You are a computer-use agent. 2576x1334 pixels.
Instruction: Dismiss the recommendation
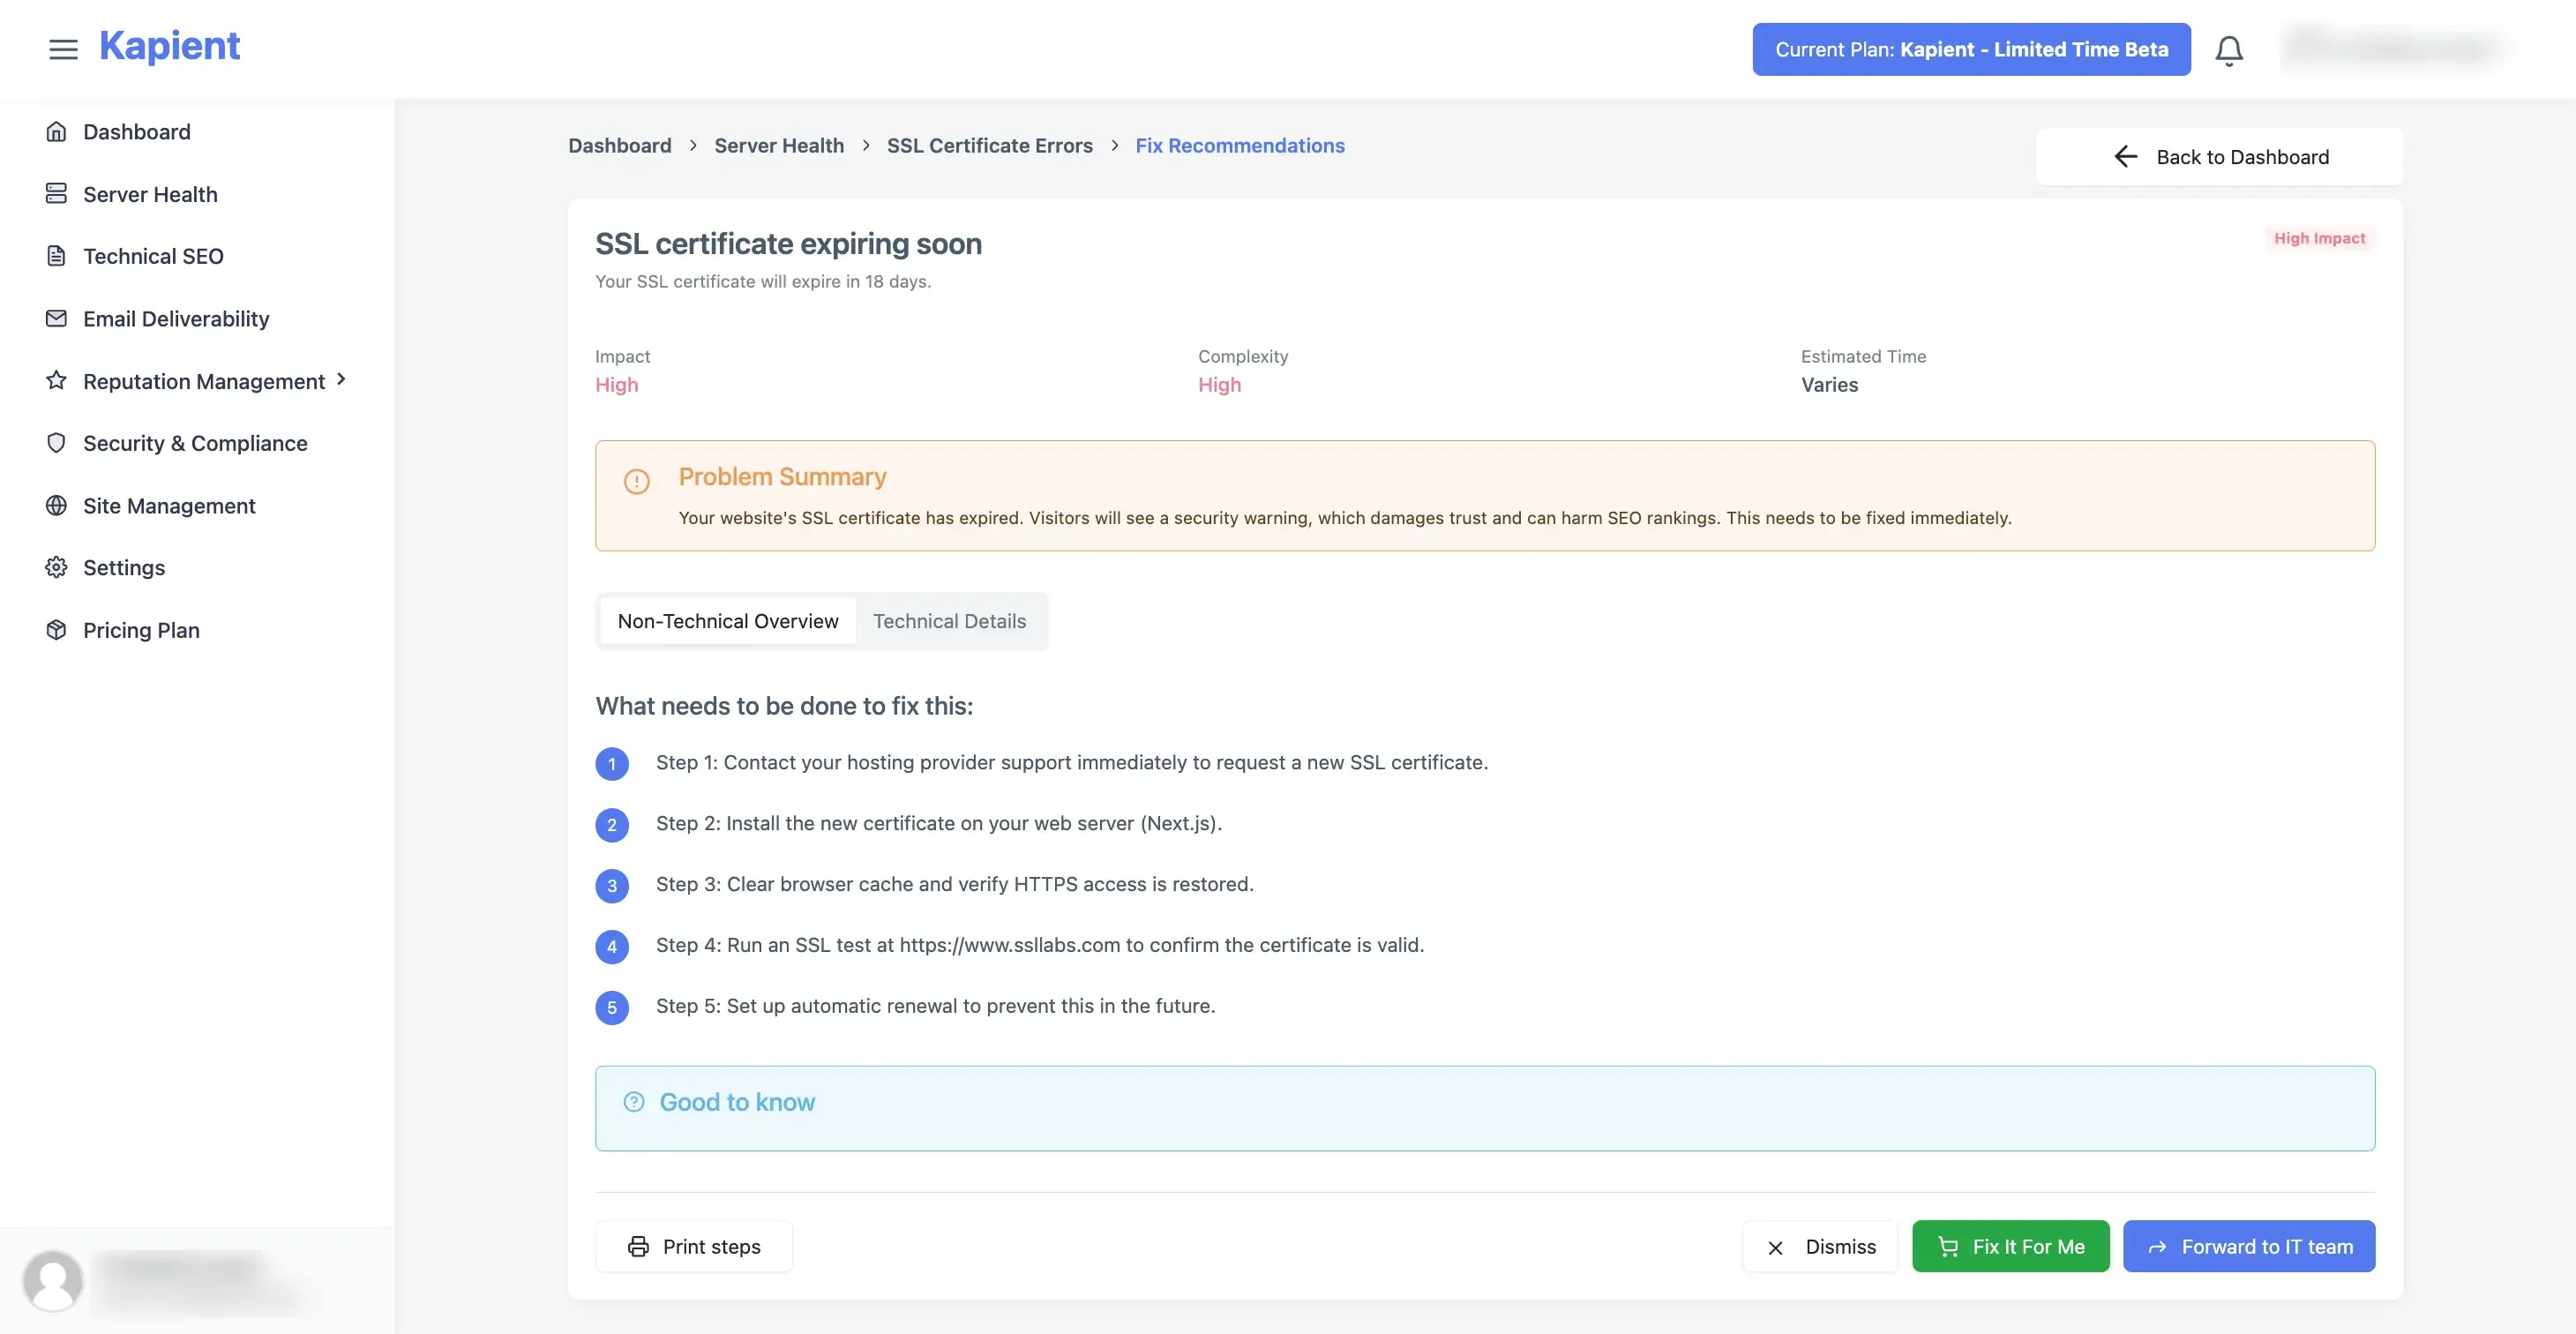(1819, 1245)
